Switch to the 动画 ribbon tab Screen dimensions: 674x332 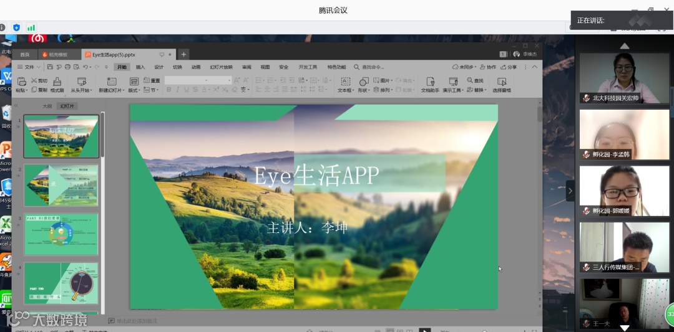pyautogui.click(x=196, y=67)
